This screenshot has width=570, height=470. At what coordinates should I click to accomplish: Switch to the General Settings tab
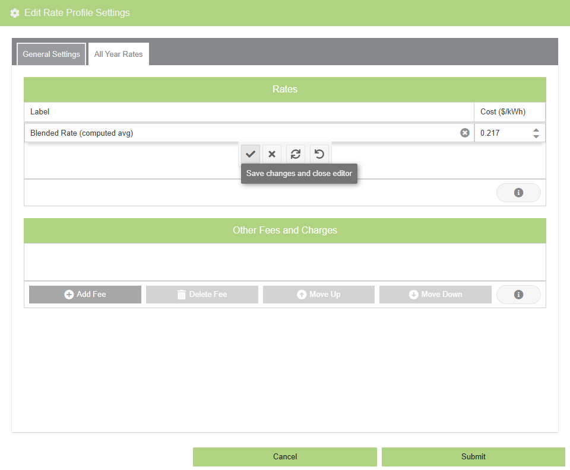(51, 54)
